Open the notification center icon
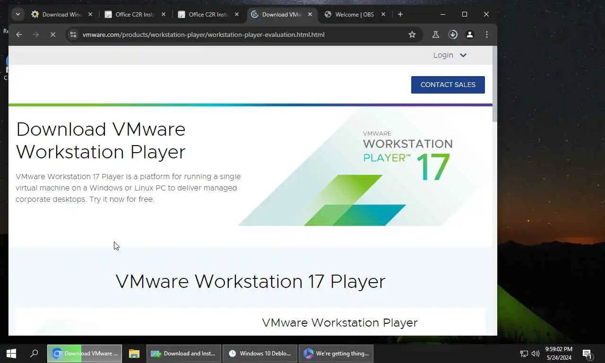This screenshot has height=363, width=605. (x=587, y=354)
